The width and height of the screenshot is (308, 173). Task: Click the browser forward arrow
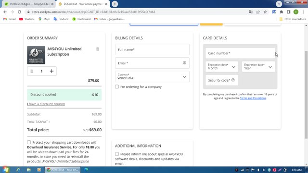click(x=12, y=12)
